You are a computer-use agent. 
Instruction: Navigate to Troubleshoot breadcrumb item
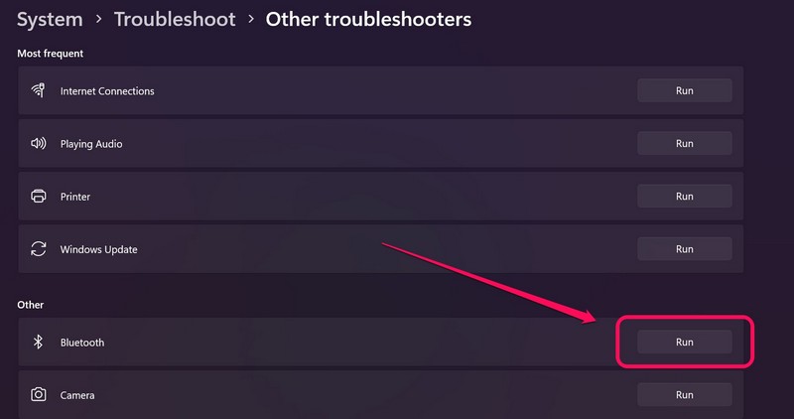pyautogui.click(x=175, y=19)
